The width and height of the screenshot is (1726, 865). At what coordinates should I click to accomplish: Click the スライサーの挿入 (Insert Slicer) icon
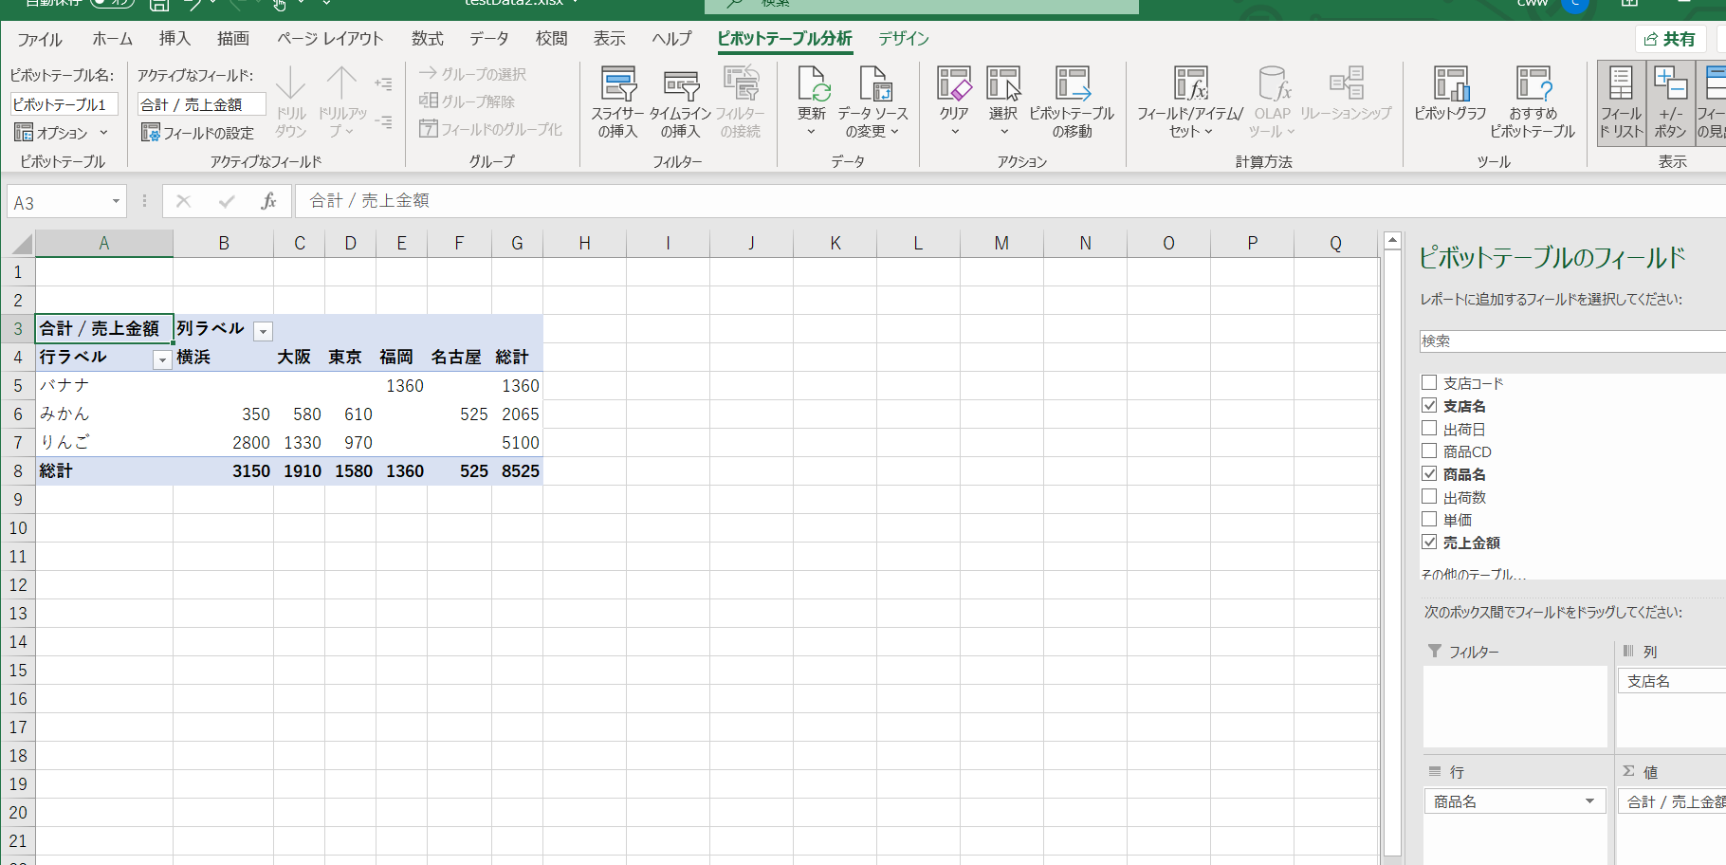pyautogui.click(x=618, y=85)
